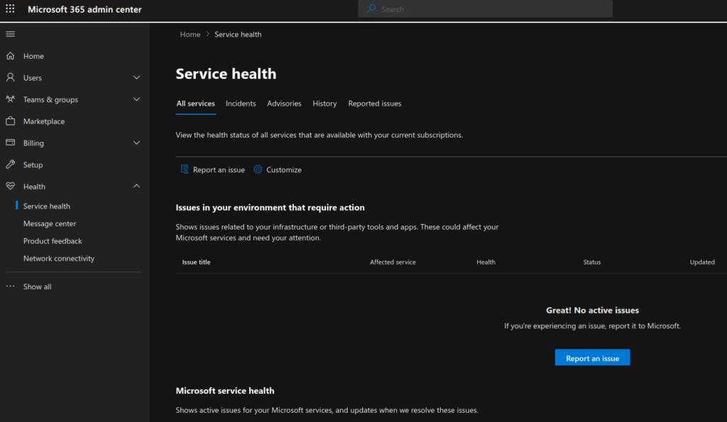Click the Teams & groups icon
Viewport: 727px width, 422px height.
[x=10, y=99]
